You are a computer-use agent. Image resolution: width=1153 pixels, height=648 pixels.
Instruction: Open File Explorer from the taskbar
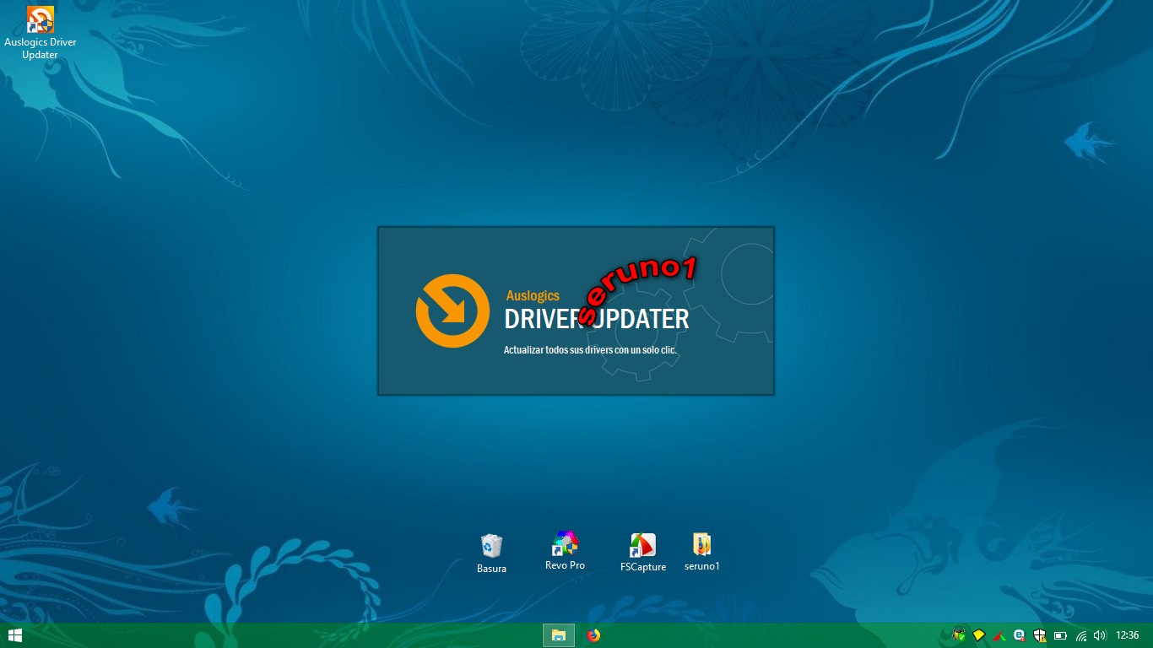tap(559, 635)
